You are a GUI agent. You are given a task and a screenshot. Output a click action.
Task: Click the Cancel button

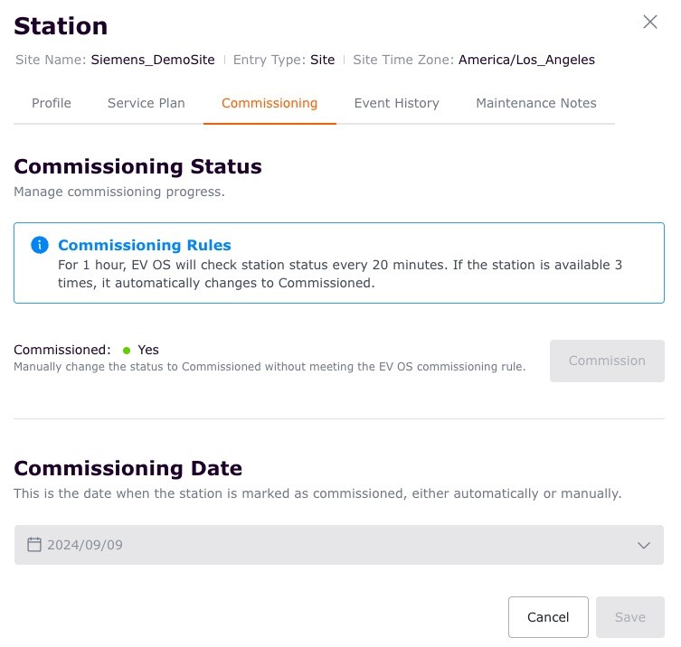tap(548, 617)
